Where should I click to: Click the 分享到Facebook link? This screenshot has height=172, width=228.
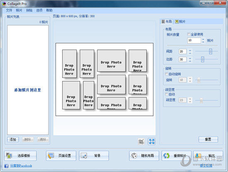pyautogui.click(x=21, y=166)
